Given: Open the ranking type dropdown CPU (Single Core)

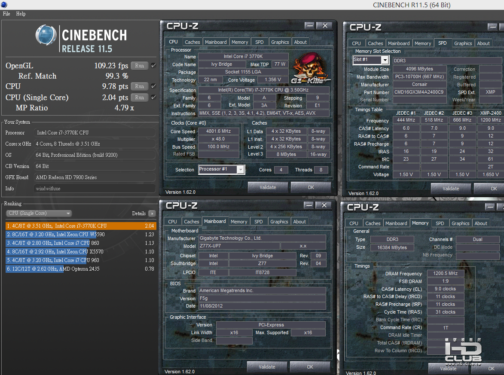Looking at the screenshot, I should click(x=39, y=213).
